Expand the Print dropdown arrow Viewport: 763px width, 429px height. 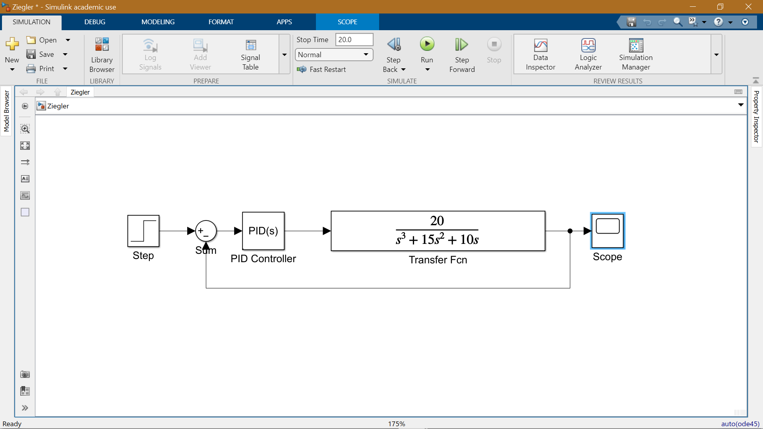tap(65, 69)
